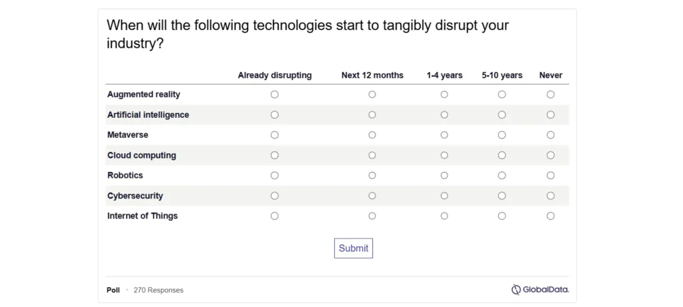
Task: Click the Submit button
Action: (x=353, y=248)
